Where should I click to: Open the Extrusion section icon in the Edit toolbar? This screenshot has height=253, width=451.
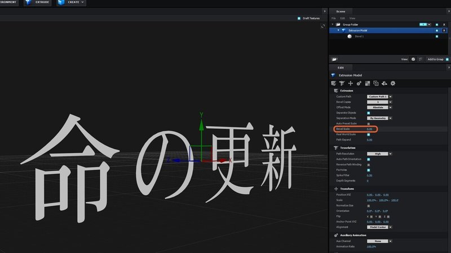point(333,83)
